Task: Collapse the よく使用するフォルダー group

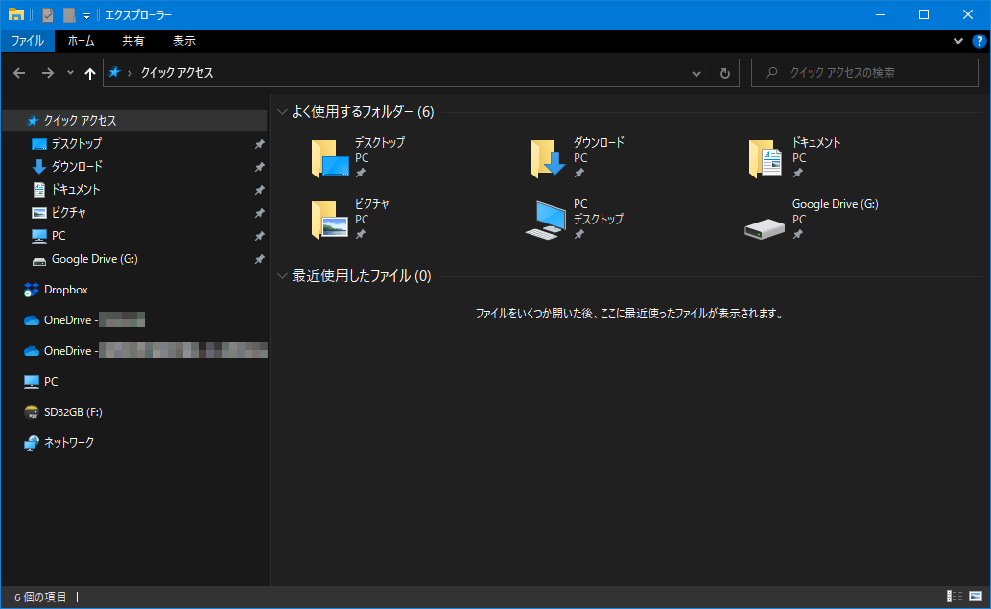Action: [x=282, y=112]
